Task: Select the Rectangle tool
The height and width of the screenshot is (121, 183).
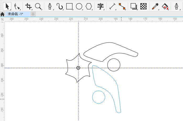Action: pos(69,6)
